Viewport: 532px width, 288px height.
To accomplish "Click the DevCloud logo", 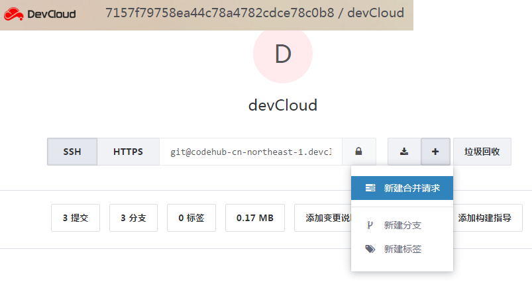I will click(40, 14).
